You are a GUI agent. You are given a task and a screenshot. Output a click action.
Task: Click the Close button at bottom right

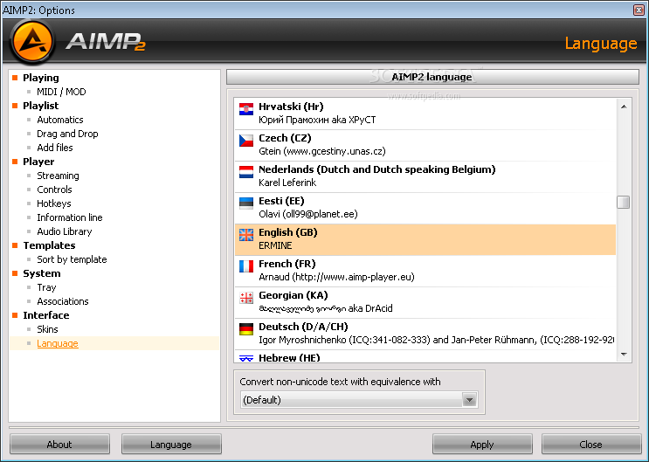pyautogui.click(x=591, y=445)
